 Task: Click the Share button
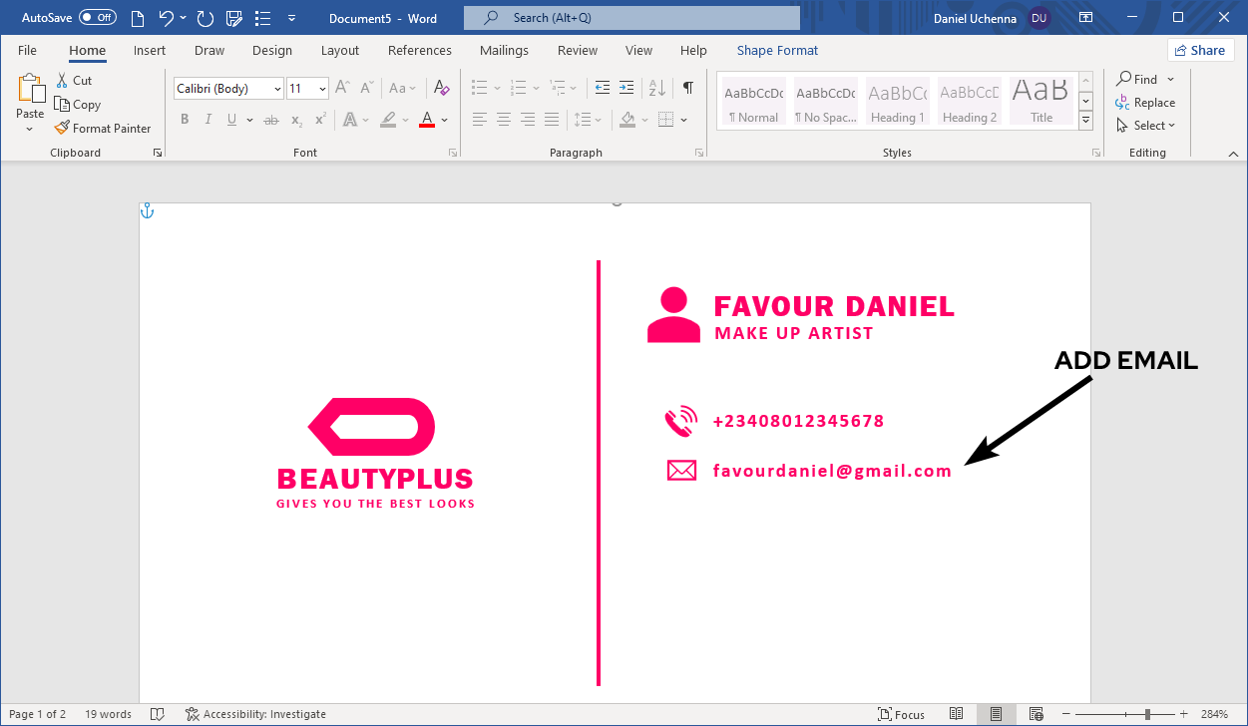(x=1200, y=49)
